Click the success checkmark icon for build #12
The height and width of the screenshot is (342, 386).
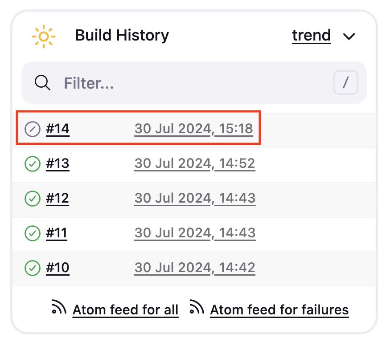33,199
